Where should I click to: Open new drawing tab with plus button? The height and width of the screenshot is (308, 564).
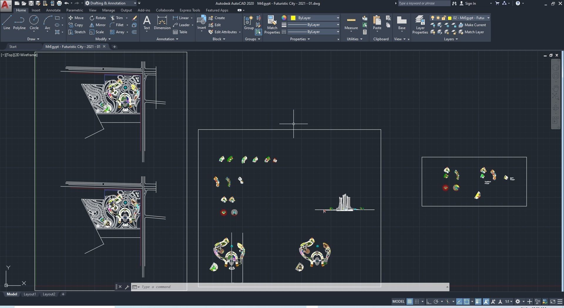[115, 47]
